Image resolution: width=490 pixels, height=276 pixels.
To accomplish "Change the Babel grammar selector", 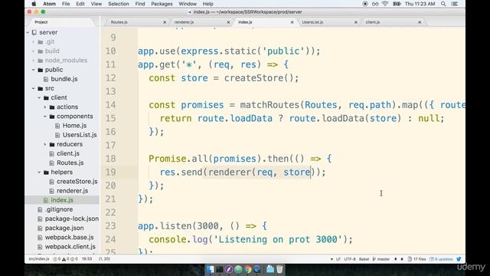I will click(364, 259).
